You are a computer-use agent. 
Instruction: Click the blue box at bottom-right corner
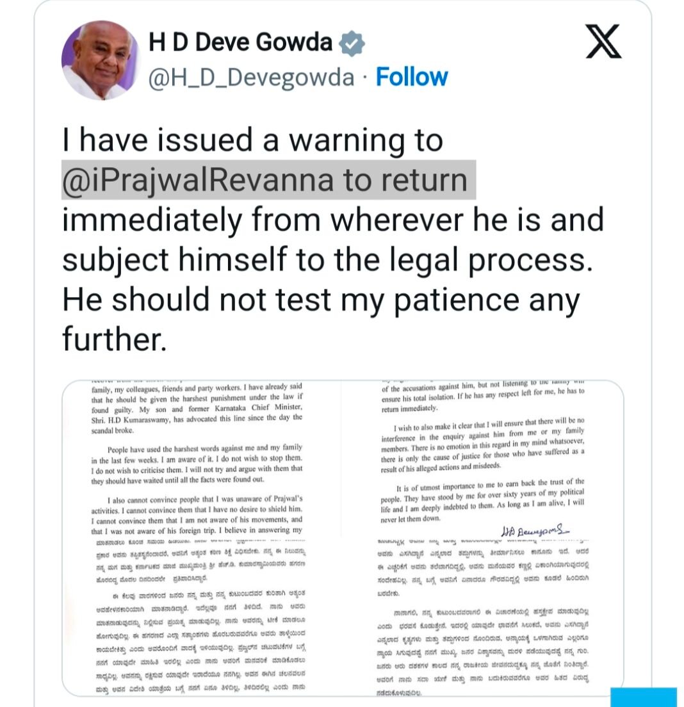coord(644,697)
